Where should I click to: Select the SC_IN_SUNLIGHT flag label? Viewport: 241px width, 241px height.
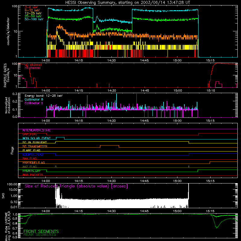click(x=35, y=142)
